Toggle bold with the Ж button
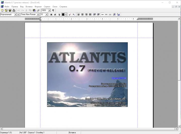This screenshot has height=134, width=181. click(51, 14)
